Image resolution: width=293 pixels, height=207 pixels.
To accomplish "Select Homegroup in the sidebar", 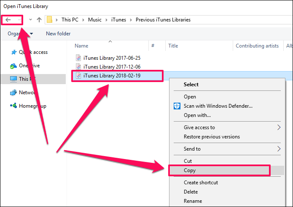I will (33, 106).
